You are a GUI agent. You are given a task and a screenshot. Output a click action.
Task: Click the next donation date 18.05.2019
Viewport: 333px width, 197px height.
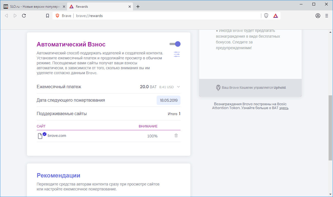pos(169,100)
